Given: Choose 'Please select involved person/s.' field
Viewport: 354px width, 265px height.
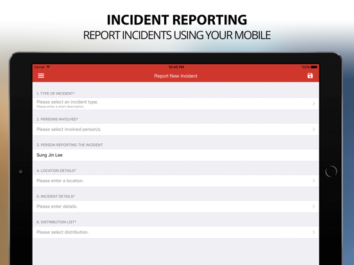Looking at the screenshot, I should point(176,129).
